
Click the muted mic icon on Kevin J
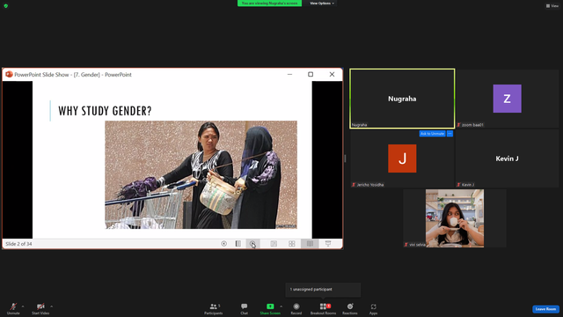point(458,185)
